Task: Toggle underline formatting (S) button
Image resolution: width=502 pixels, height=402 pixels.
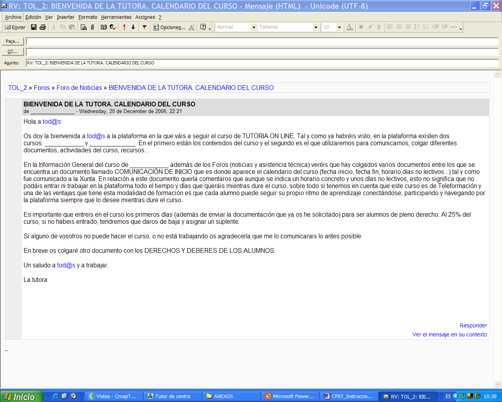Action: 379,27
